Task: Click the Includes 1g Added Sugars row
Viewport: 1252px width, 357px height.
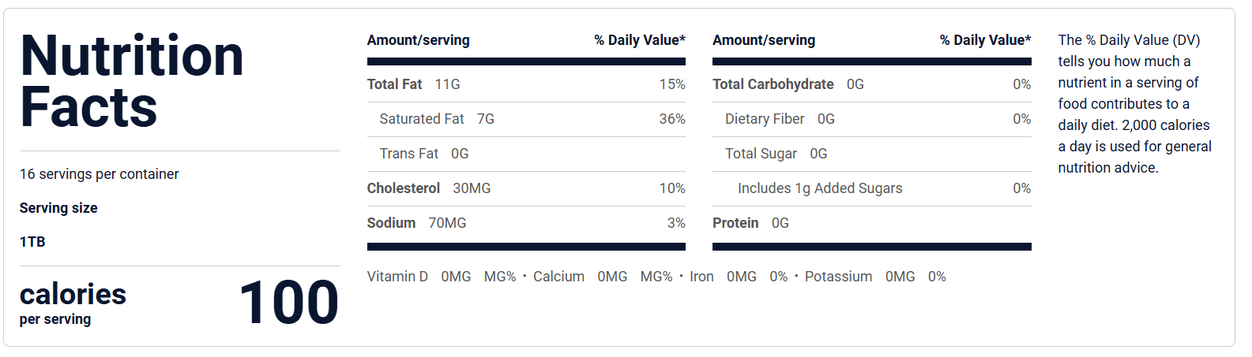Action: (820, 188)
